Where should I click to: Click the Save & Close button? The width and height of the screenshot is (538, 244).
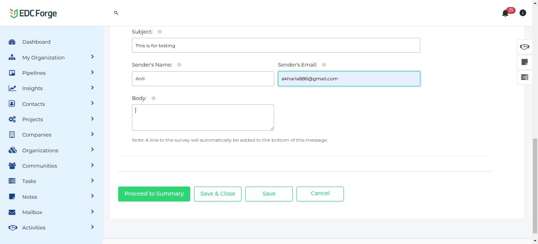click(x=218, y=194)
